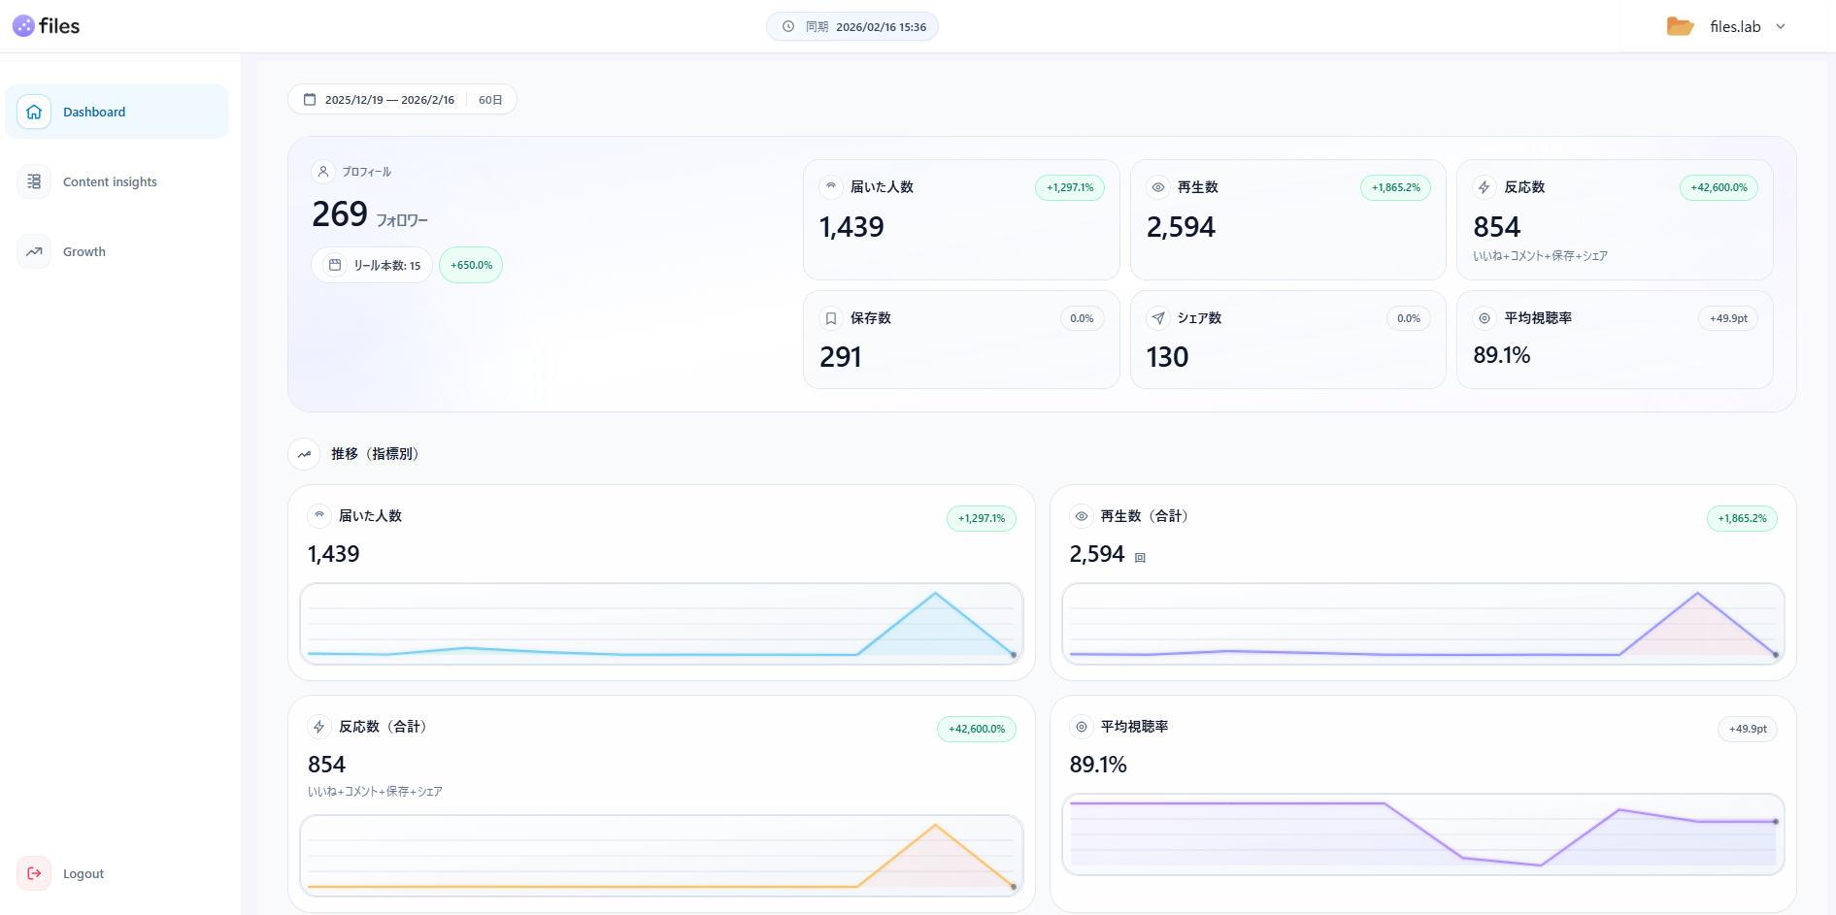Viewport: 1836px width, 915px height.
Task: Click the +650.0% badge near リール本数
Action: (471, 265)
